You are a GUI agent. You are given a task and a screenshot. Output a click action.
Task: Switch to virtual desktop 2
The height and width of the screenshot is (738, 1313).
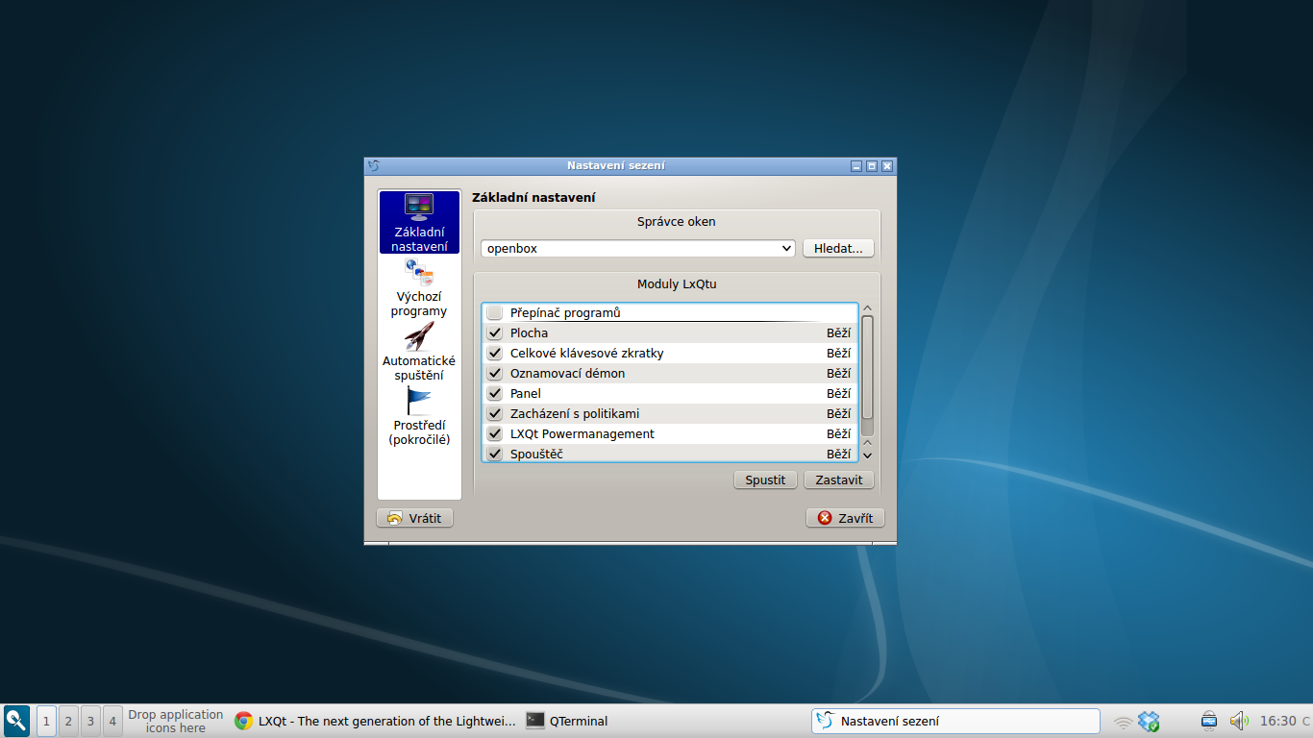67,721
